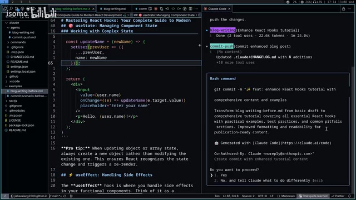Viewport: 356px width, 200px height.
Task: Switch to workspace 2 in top bar
Action: click(12, 2)
